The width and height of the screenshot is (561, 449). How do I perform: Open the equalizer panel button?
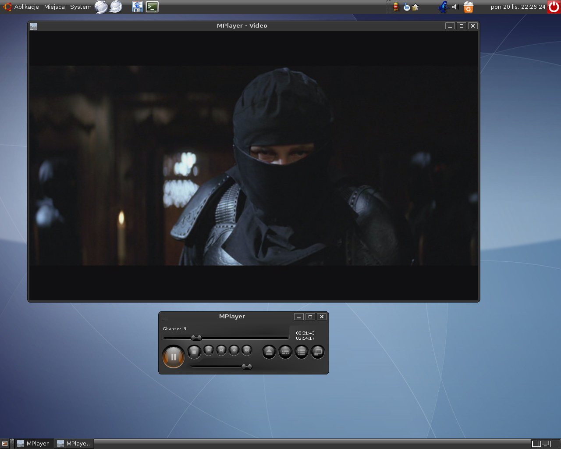pos(285,352)
